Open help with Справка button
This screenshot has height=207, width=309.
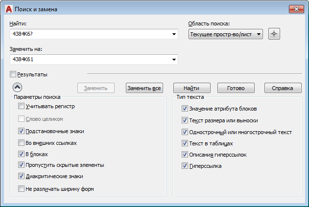click(283, 88)
